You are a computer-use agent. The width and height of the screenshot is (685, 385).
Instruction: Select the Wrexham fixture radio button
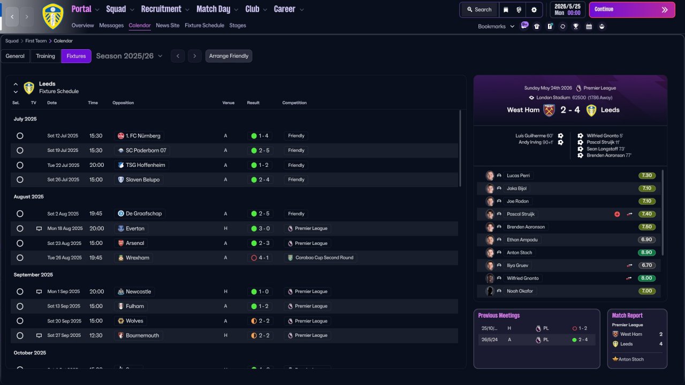point(20,258)
